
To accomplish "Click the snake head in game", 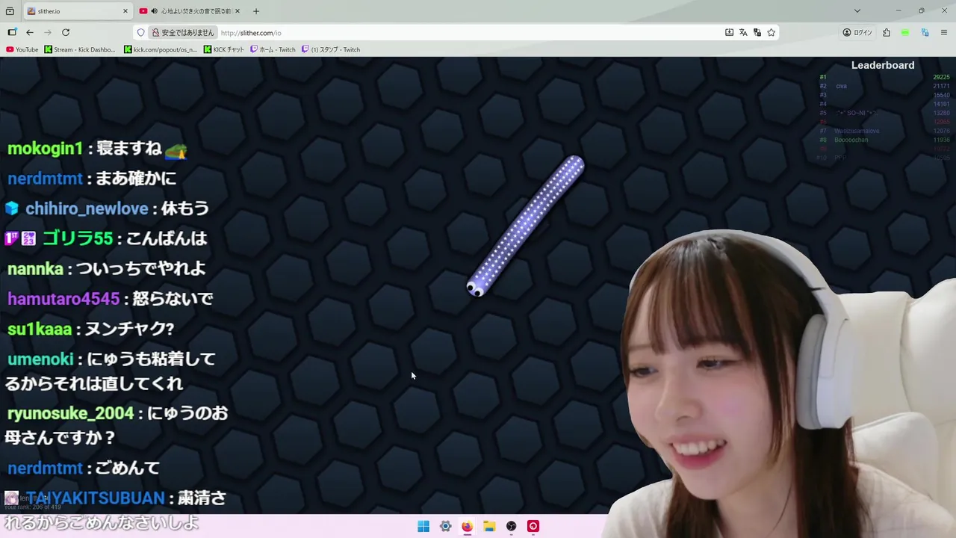I will [475, 288].
